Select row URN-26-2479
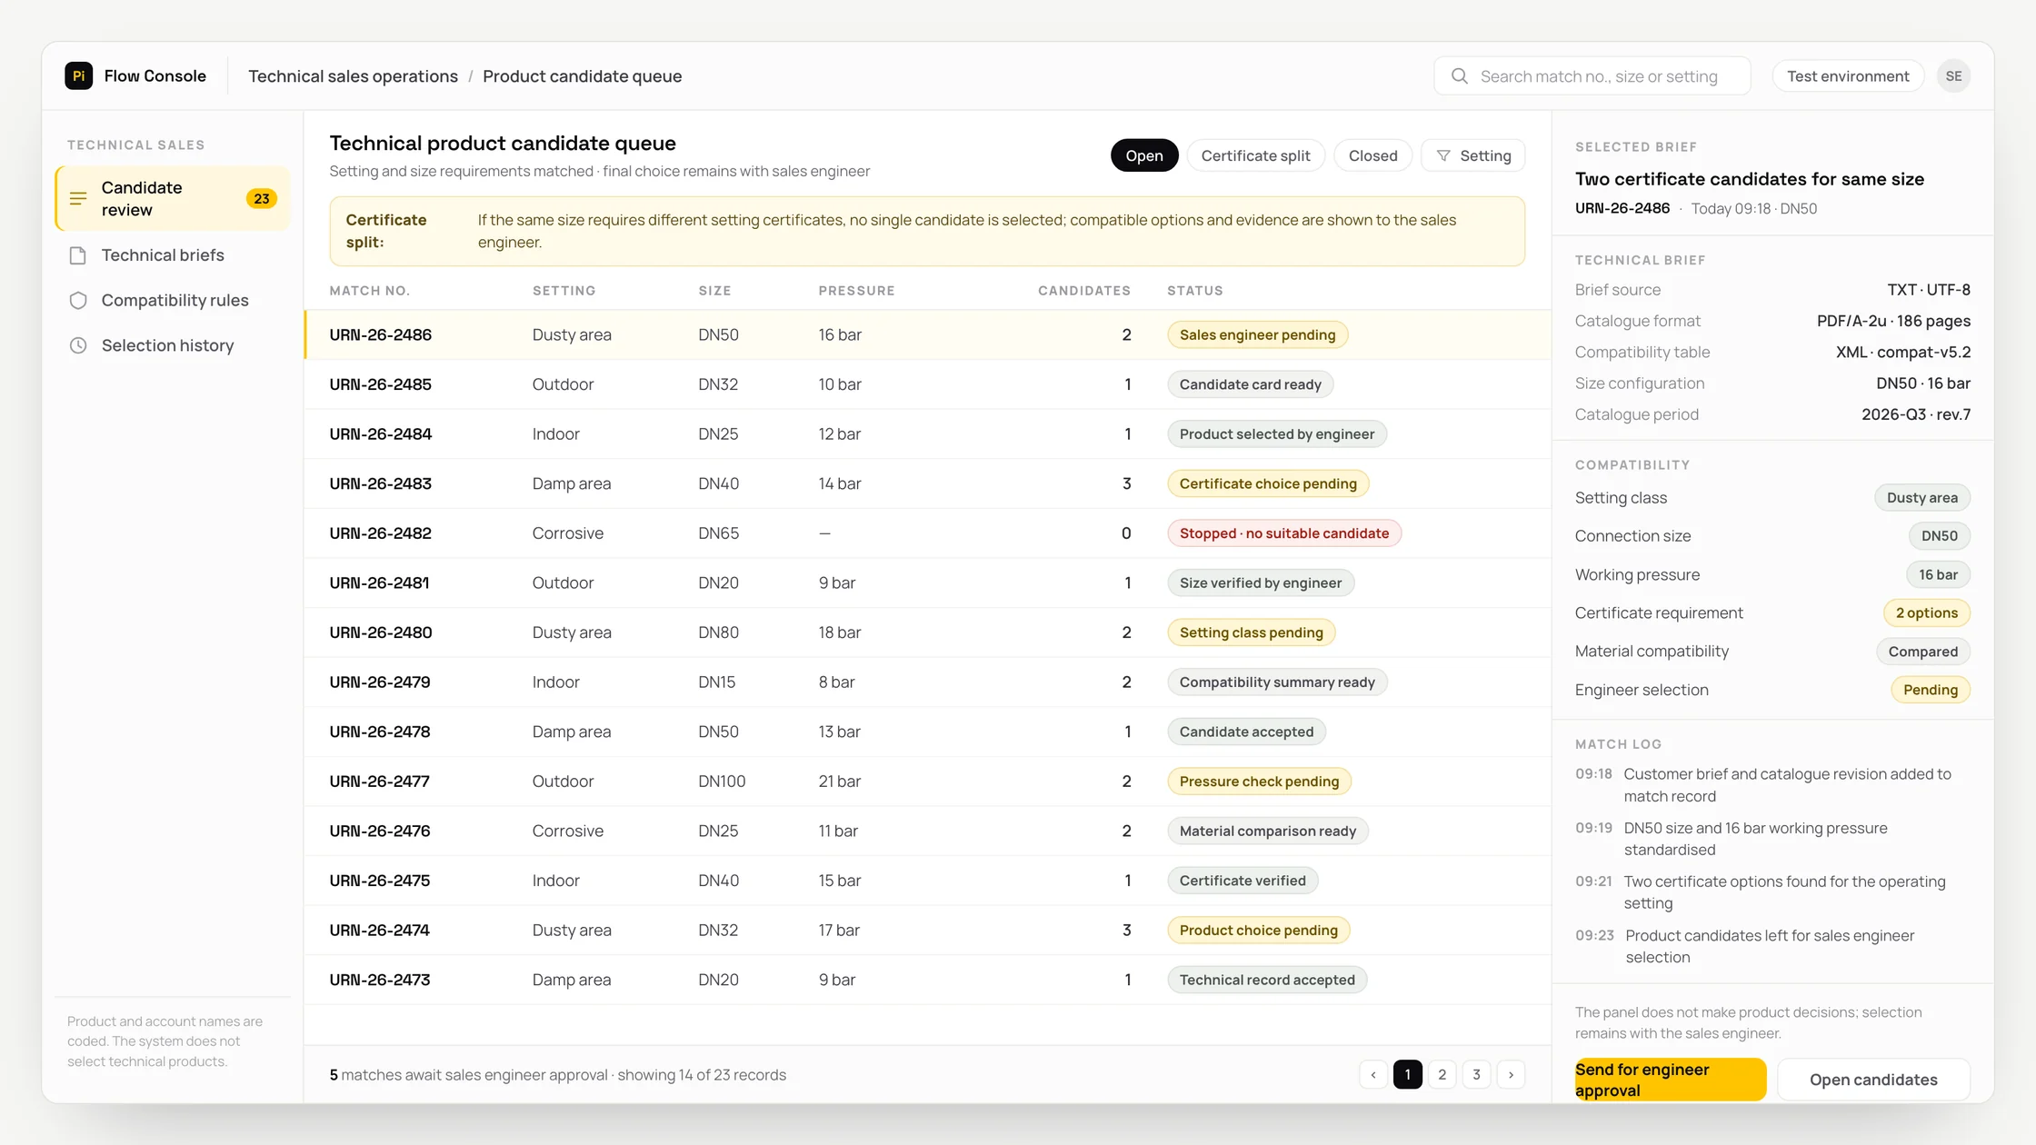The height and width of the screenshot is (1145, 2036). click(927, 682)
